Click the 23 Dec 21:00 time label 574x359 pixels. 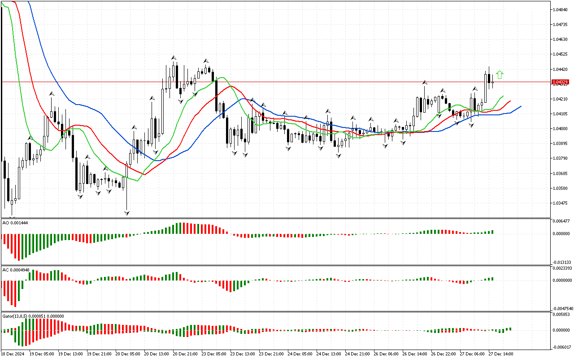point(271,354)
